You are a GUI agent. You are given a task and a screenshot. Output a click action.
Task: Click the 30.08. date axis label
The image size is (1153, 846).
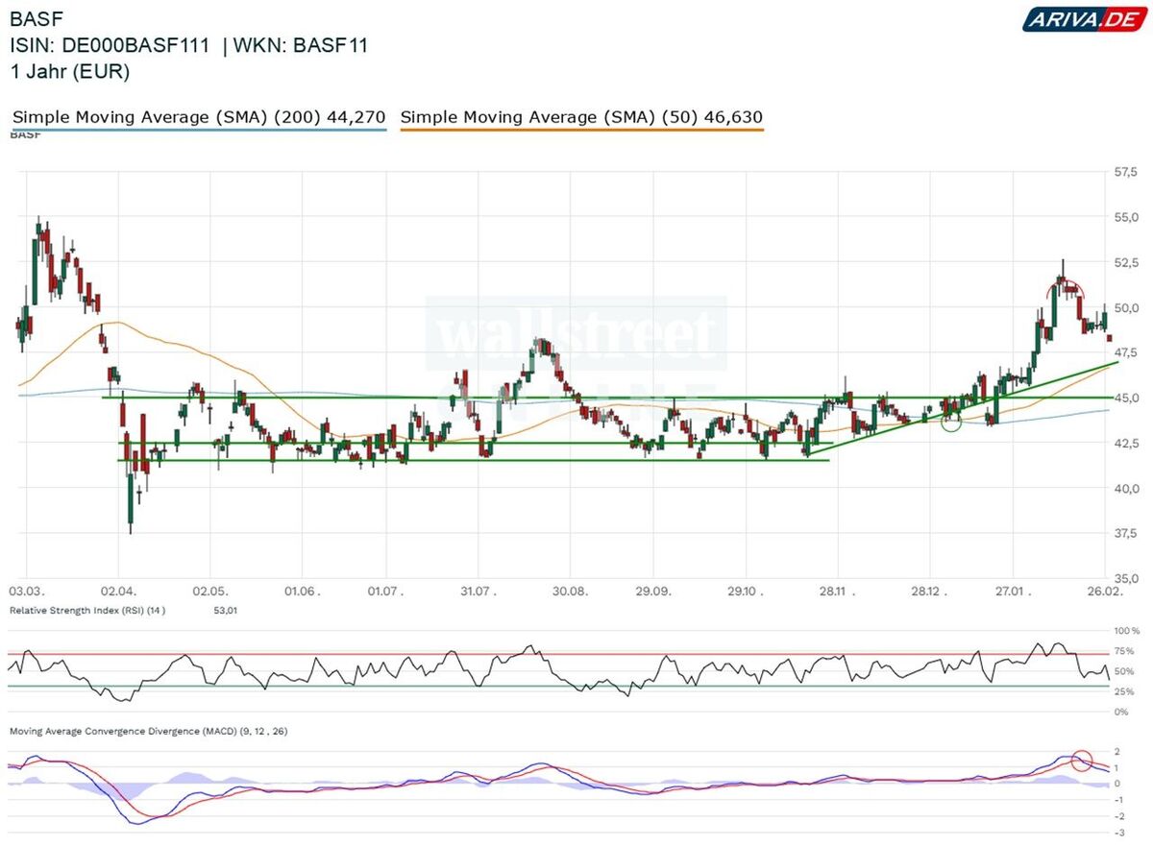point(569,592)
